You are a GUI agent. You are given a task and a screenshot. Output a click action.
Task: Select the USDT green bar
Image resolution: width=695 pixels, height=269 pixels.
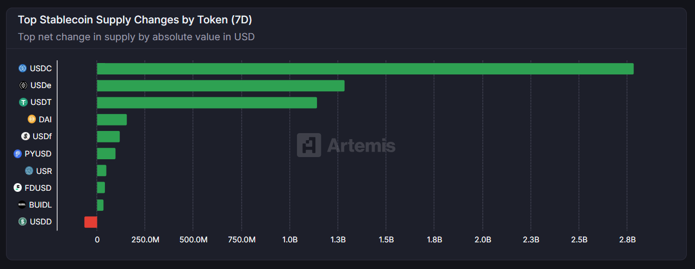(x=207, y=102)
